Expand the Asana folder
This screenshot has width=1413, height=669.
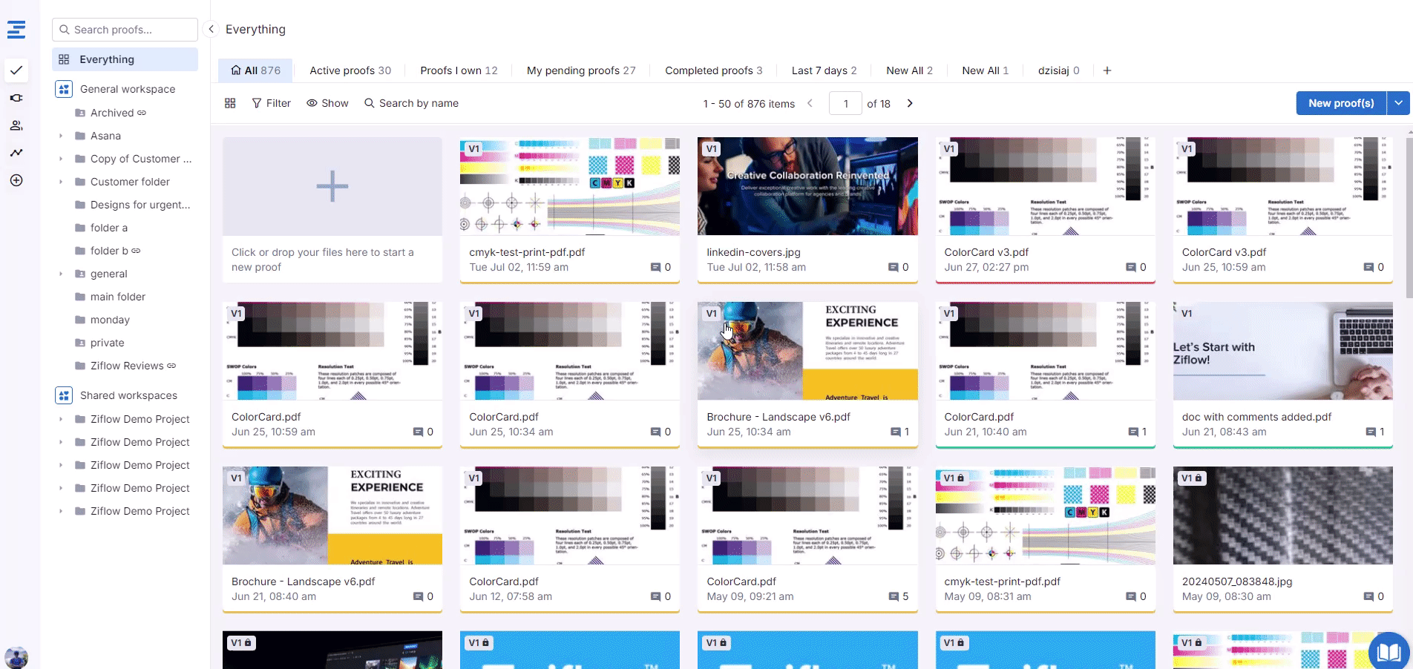coord(61,136)
